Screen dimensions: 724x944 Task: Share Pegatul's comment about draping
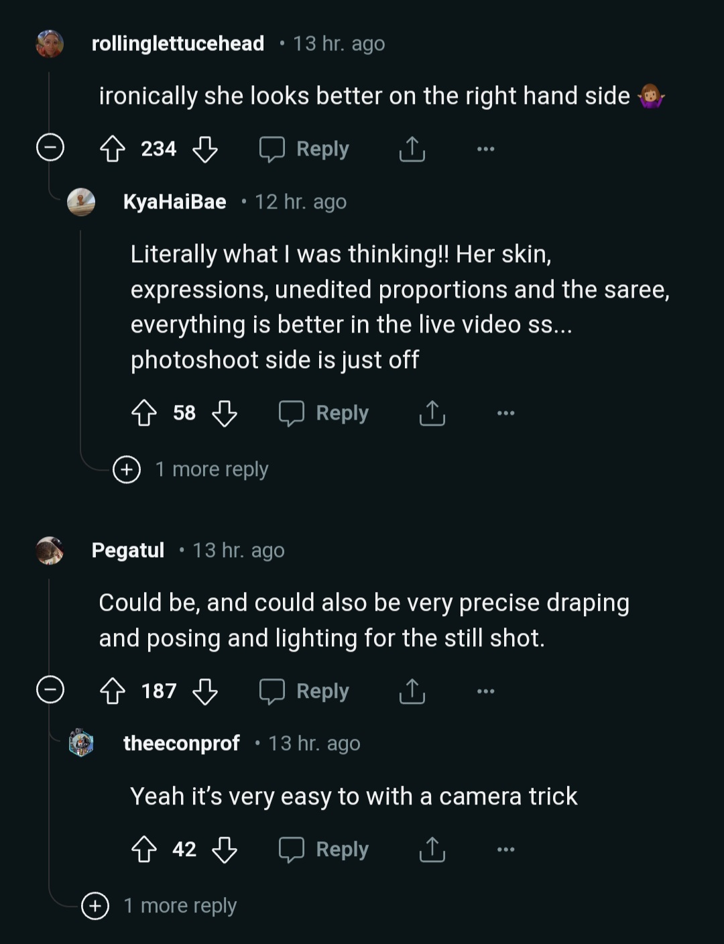coord(412,691)
